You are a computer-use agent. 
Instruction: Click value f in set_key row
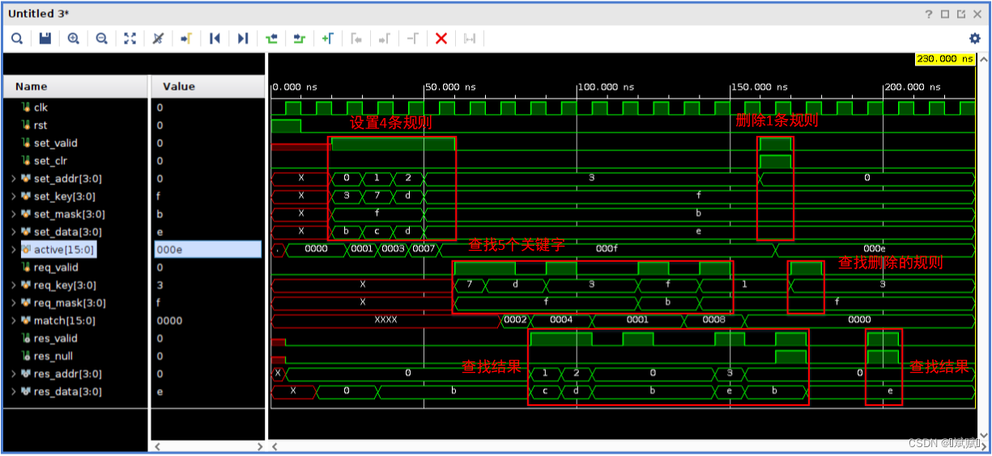pyautogui.click(x=160, y=196)
